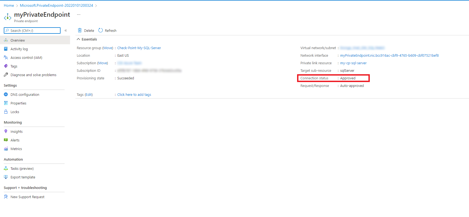Click the Overview sidebar icon

tap(6, 40)
